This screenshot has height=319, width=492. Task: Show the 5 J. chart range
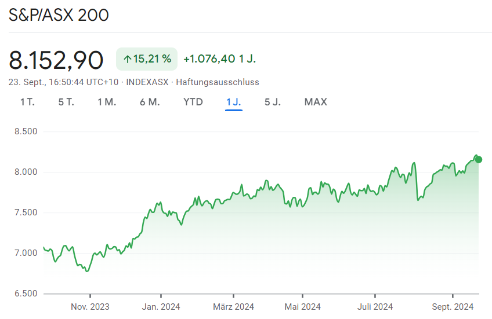tap(272, 102)
